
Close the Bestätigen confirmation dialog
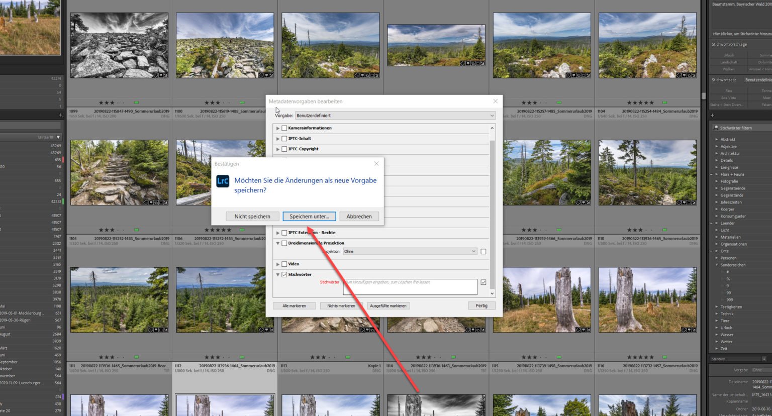(376, 164)
